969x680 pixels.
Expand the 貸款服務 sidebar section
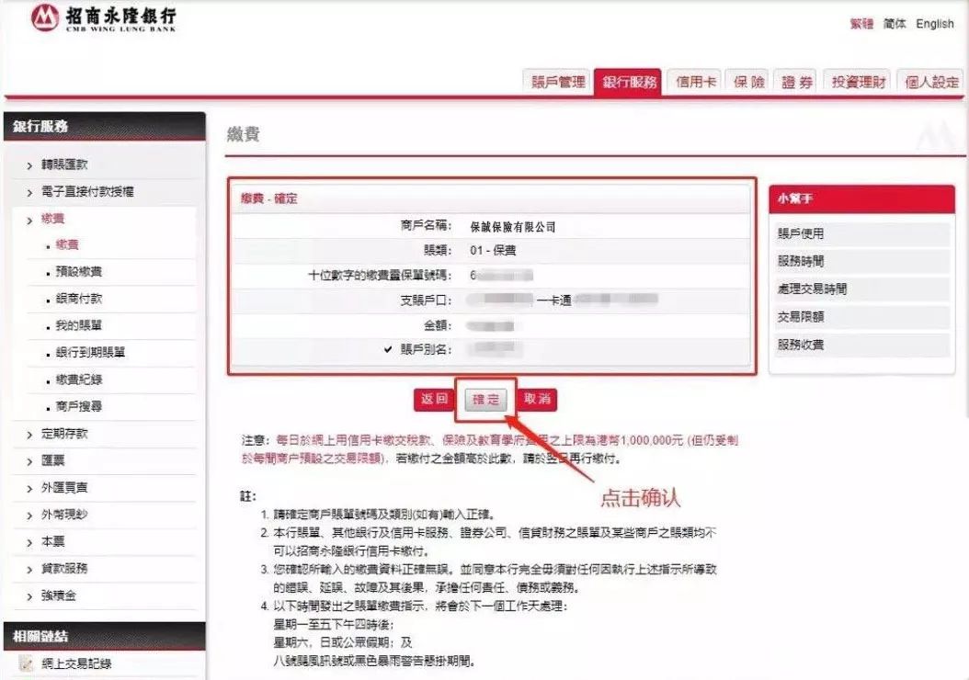[x=64, y=568]
